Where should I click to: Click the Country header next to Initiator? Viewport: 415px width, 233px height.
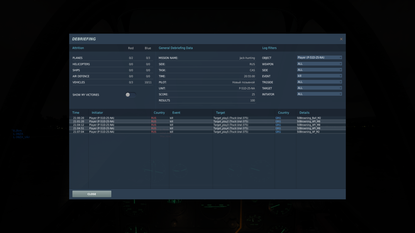tap(159, 113)
